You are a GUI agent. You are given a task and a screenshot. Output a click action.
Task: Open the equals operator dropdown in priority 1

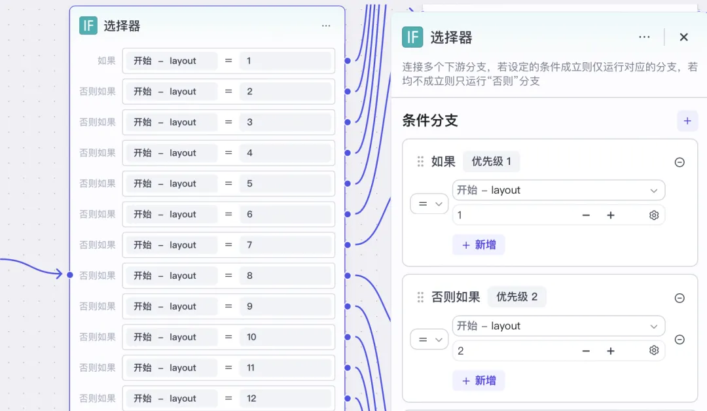pyautogui.click(x=429, y=204)
